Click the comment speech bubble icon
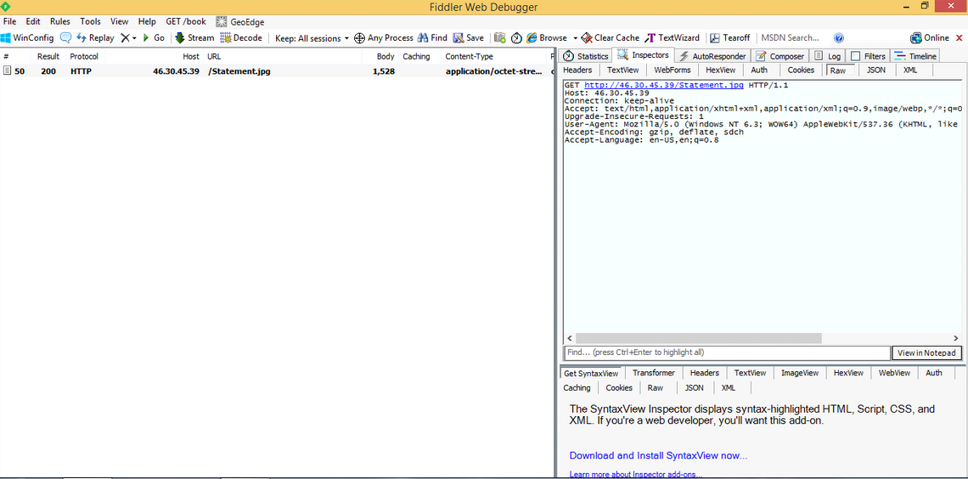 point(65,38)
